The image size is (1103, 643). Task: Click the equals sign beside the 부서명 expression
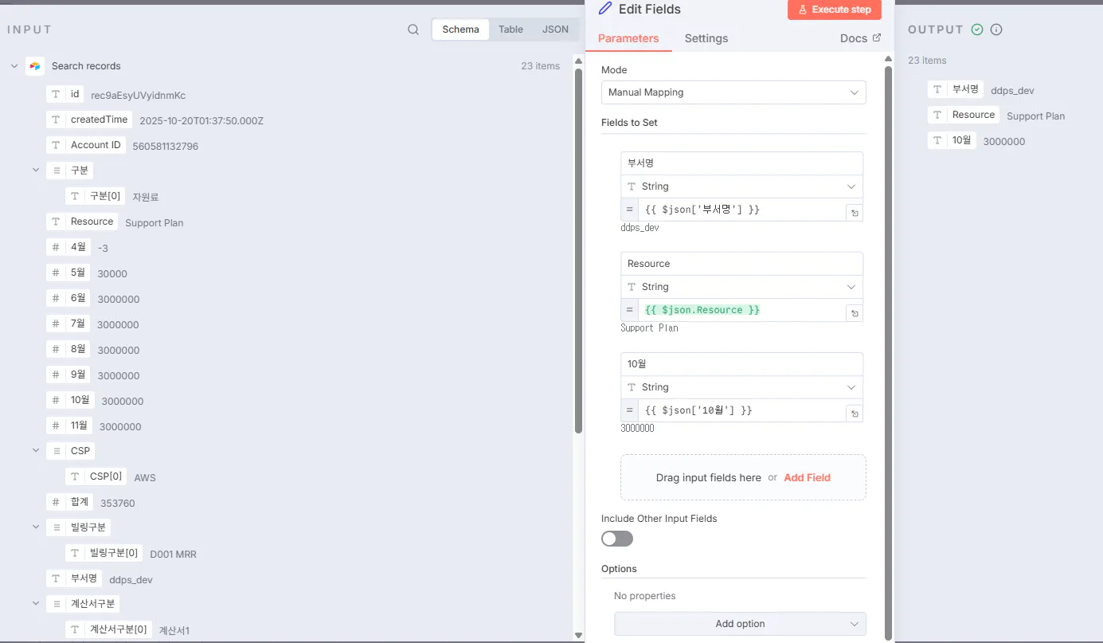(629, 210)
